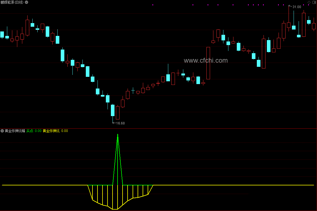This screenshot has height=211, width=317.
Task: Select the green buy-point spike in indicator
Action: (x=118, y=160)
